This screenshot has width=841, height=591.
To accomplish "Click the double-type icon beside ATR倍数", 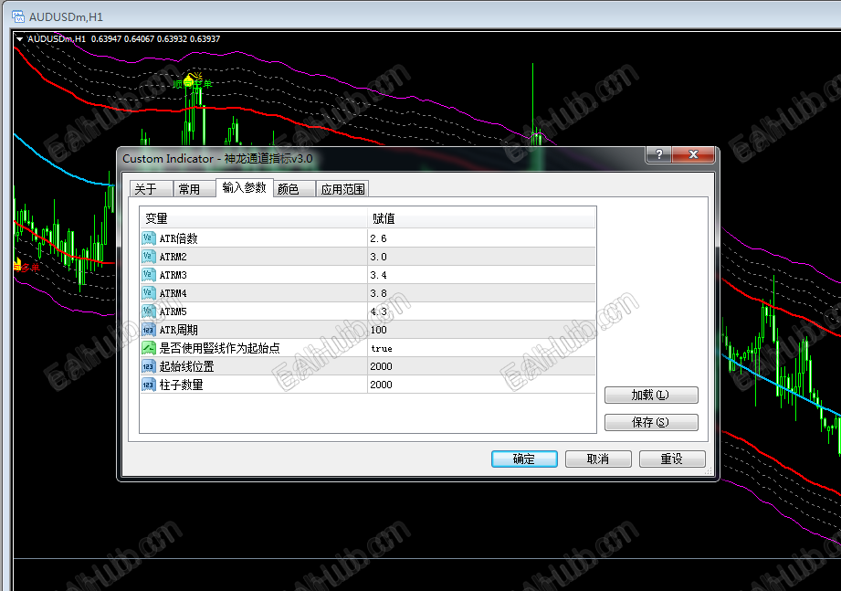I will click(149, 238).
